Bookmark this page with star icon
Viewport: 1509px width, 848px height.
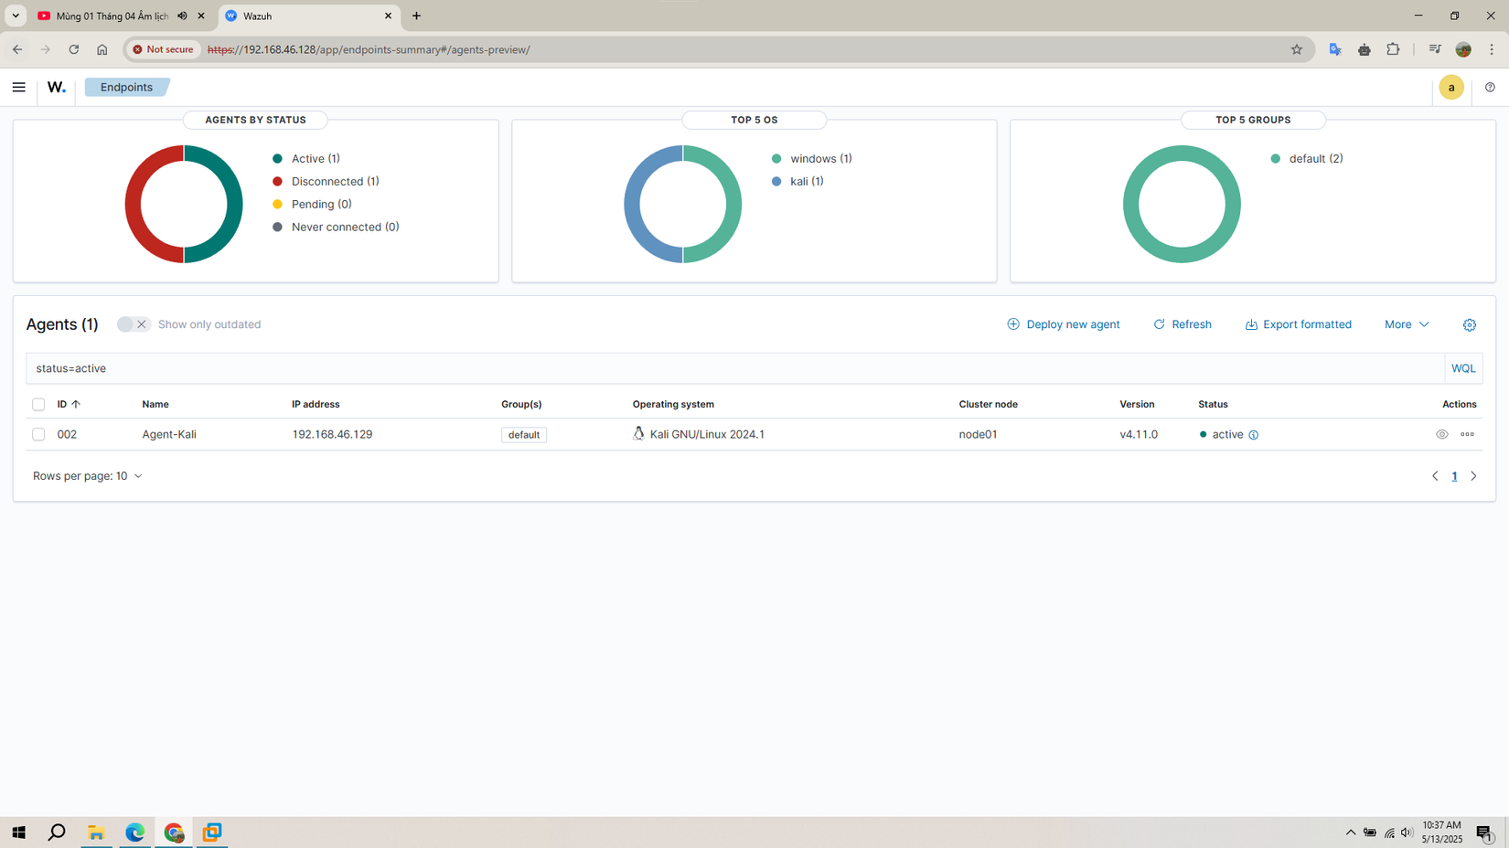coord(1297,49)
